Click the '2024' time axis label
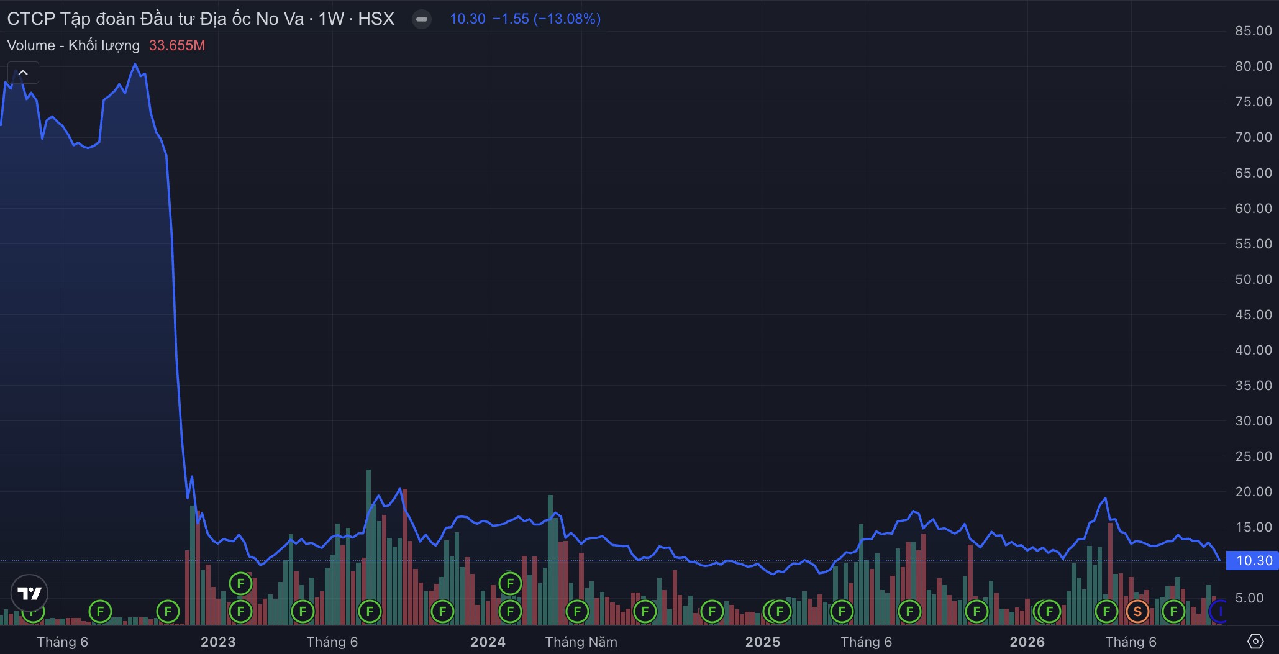The width and height of the screenshot is (1279, 654). point(488,642)
